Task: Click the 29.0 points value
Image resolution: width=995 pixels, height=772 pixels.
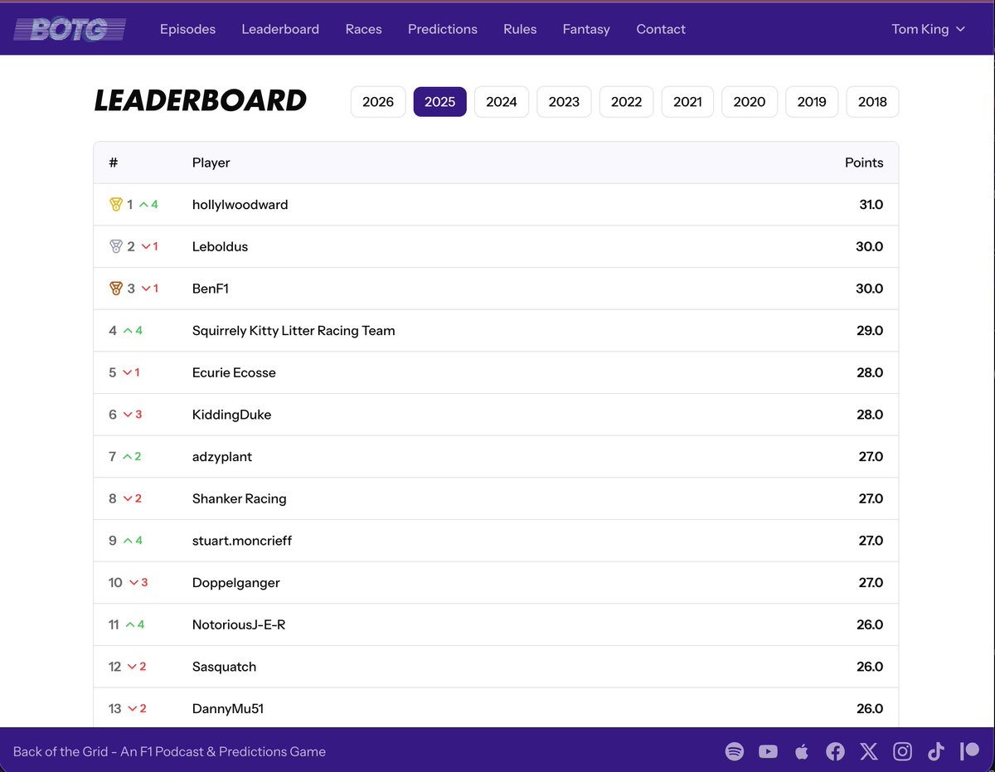Action: pyautogui.click(x=870, y=330)
